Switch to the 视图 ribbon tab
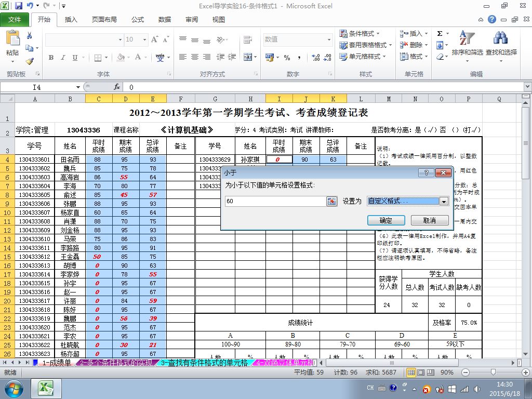The height and width of the screenshot is (399, 532). [219, 20]
